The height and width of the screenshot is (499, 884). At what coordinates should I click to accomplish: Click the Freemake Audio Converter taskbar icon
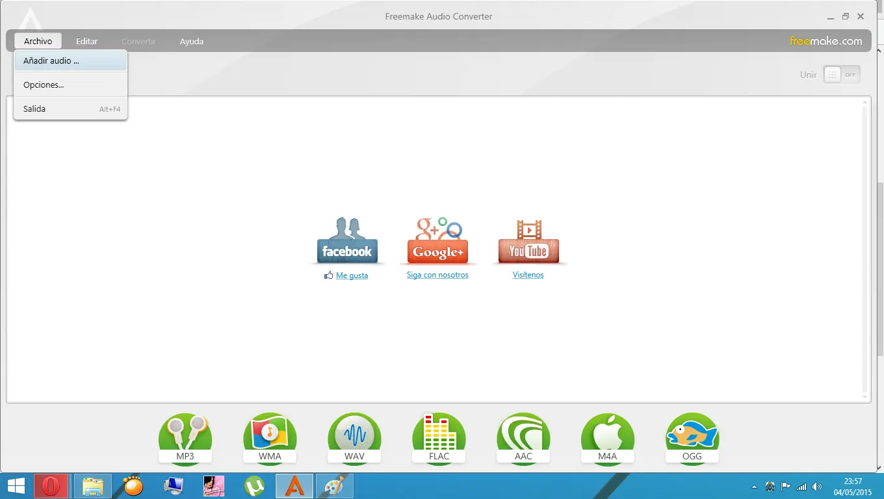click(295, 486)
